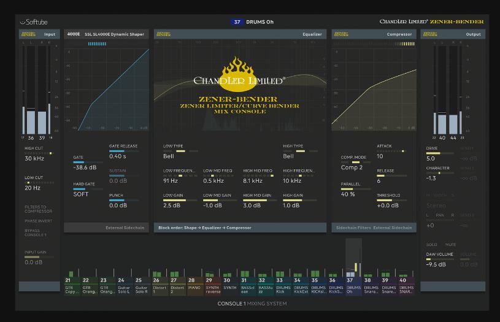Click DAW Volume -9.5 dB value
Viewport: 500px width, 322px height.
coord(436,264)
